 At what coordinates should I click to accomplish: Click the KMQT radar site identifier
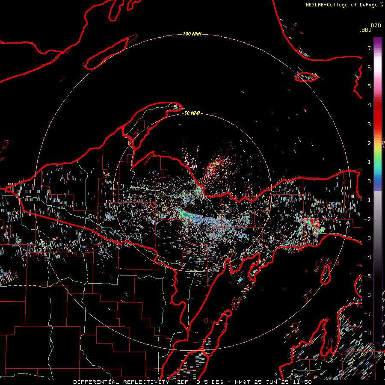pyautogui.click(x=243, y=382)
